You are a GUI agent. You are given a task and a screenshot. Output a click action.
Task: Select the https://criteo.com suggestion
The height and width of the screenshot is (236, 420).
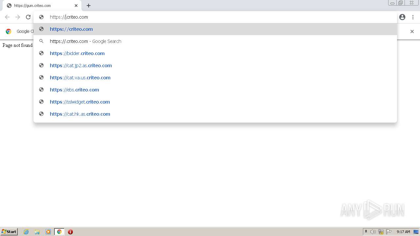click(215, 29)
